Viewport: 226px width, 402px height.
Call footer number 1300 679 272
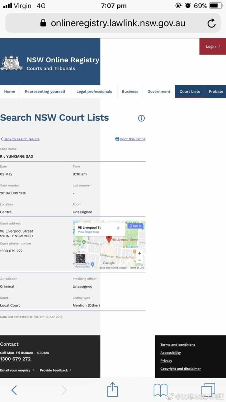pos(15,359)
